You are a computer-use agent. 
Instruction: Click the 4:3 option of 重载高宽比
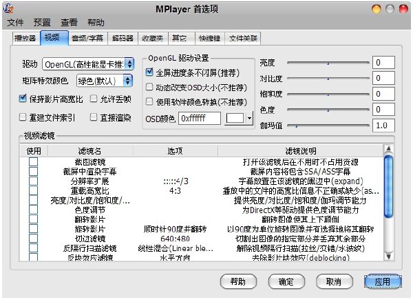tap(176, 191)
